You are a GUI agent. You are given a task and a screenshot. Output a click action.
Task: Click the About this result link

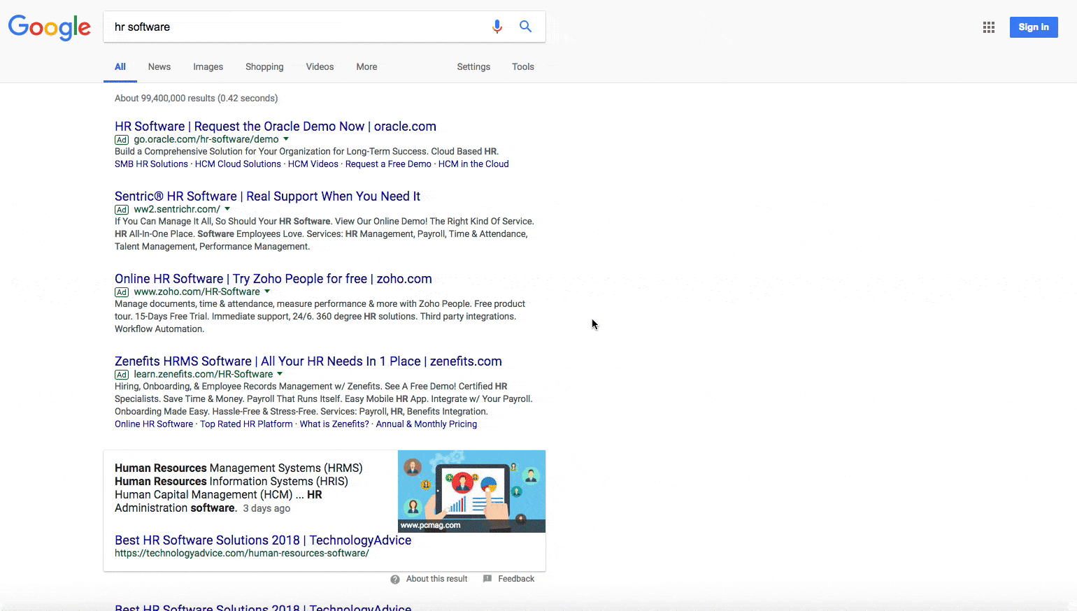(x=436, y=579)
